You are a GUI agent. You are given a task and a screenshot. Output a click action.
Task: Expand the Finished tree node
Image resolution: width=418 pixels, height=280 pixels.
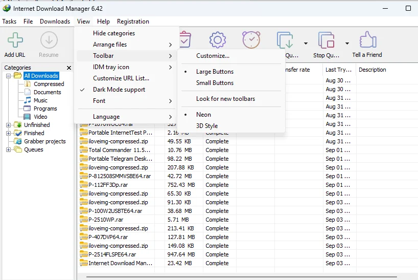[9, 133]
